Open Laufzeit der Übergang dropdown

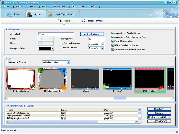point(102,44)
